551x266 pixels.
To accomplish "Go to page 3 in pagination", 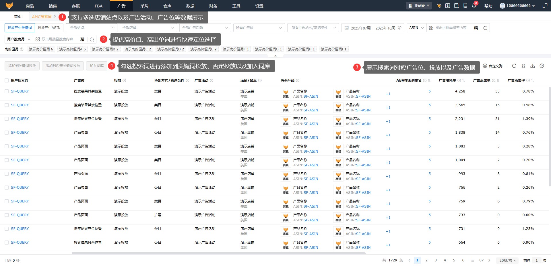I will click(435, 260).
